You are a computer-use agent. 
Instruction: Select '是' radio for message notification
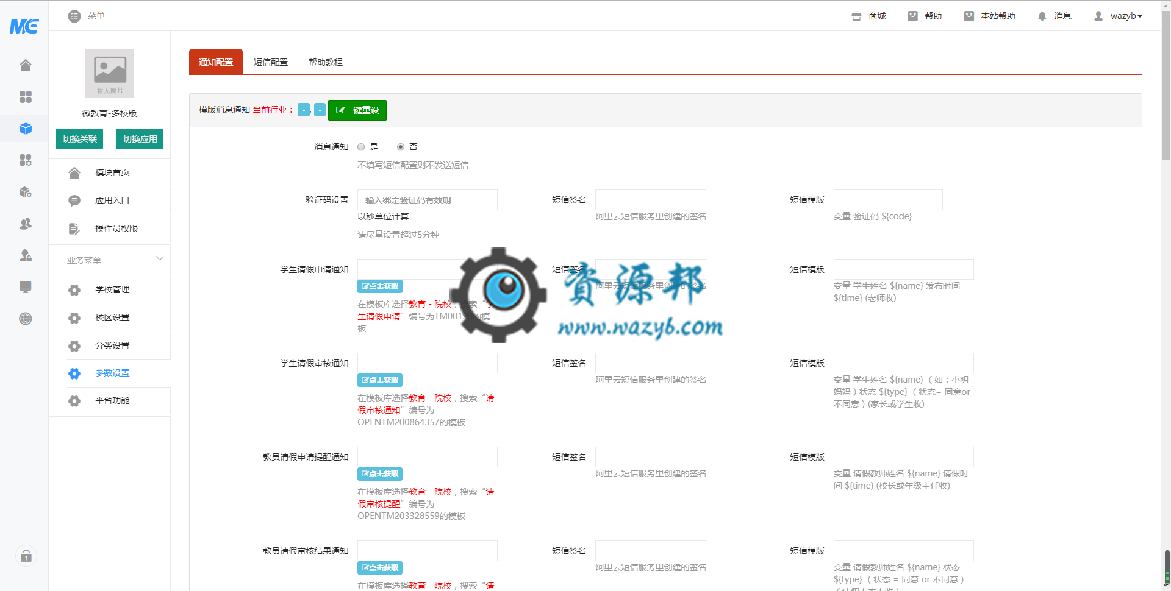point(361,147)
